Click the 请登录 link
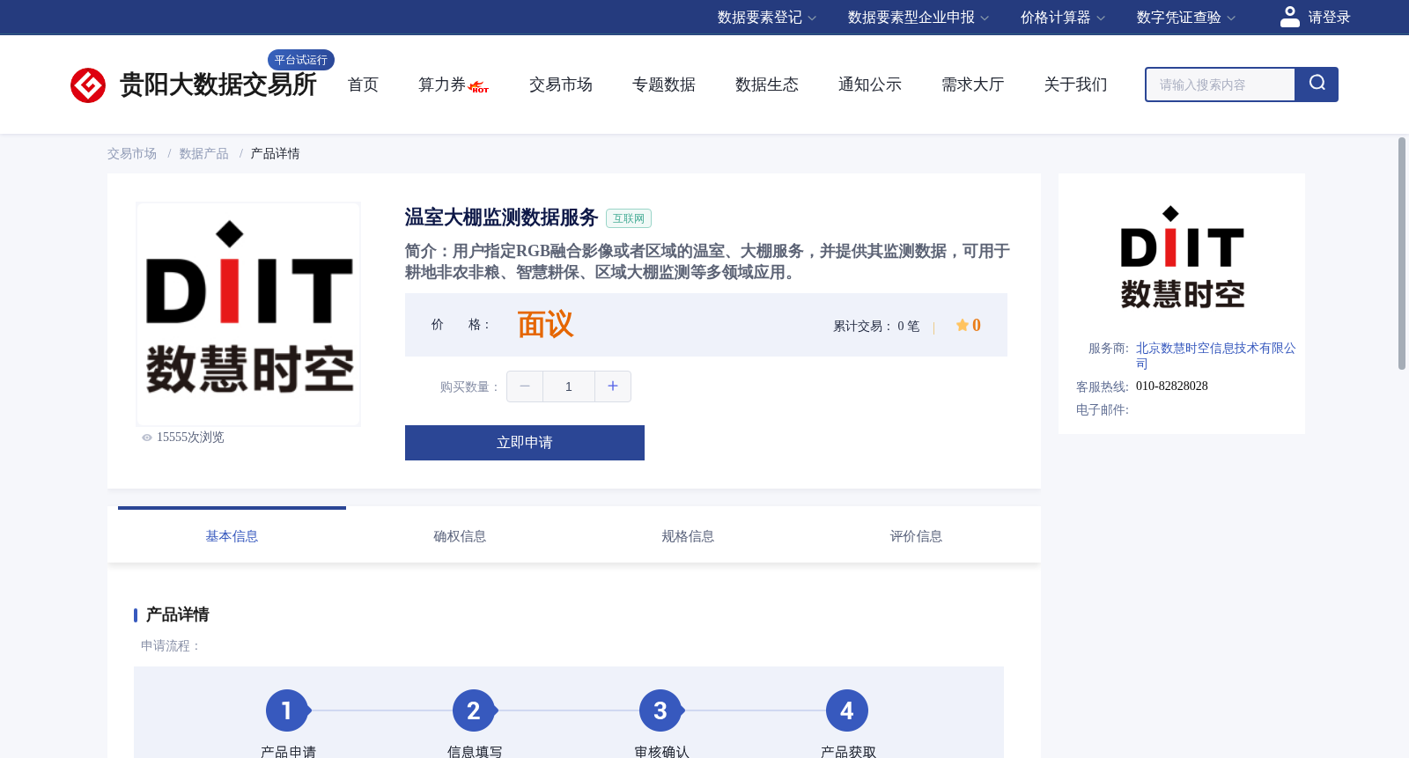This screenshot has height=758, width=1409. pyautogui.click(x=1329, y=18)
